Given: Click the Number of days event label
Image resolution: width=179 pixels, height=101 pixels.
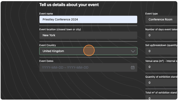Looking at the screenshot, I should point(161,29).
